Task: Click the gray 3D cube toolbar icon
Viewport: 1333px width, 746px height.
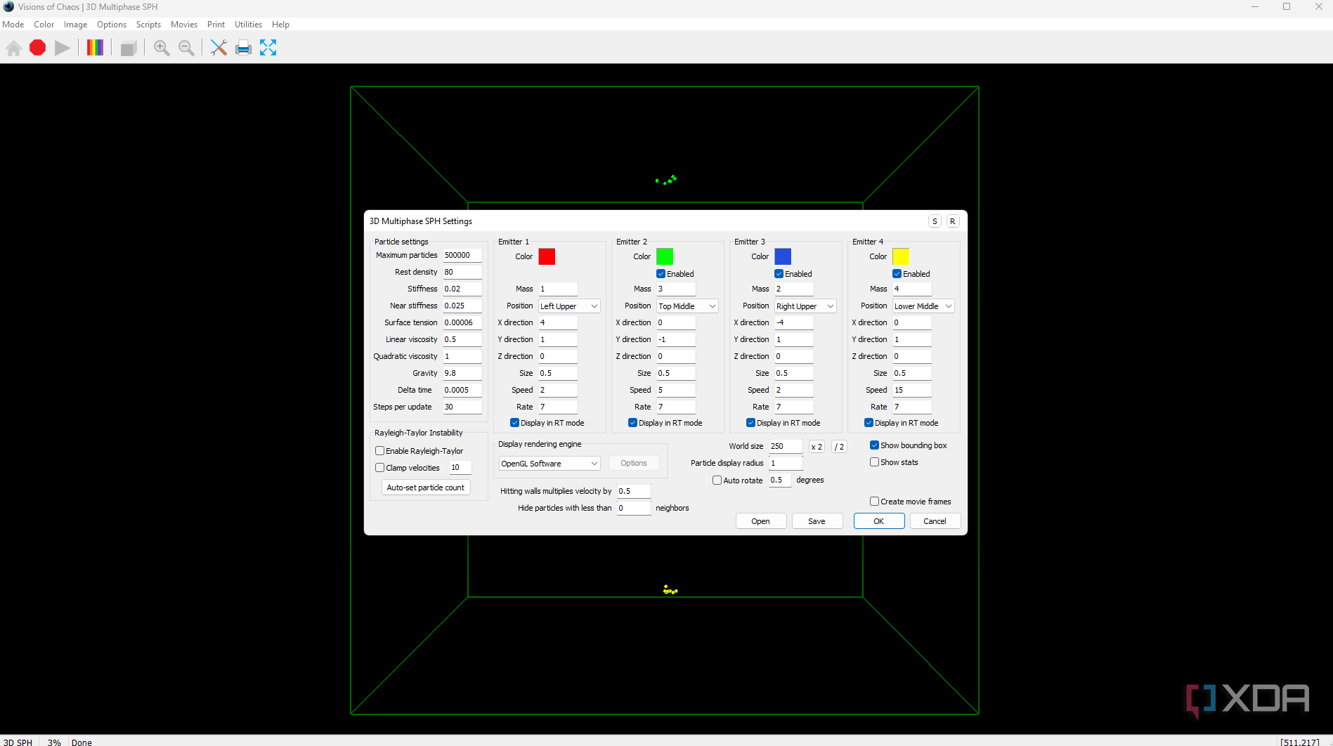Action: pos(128,48)
